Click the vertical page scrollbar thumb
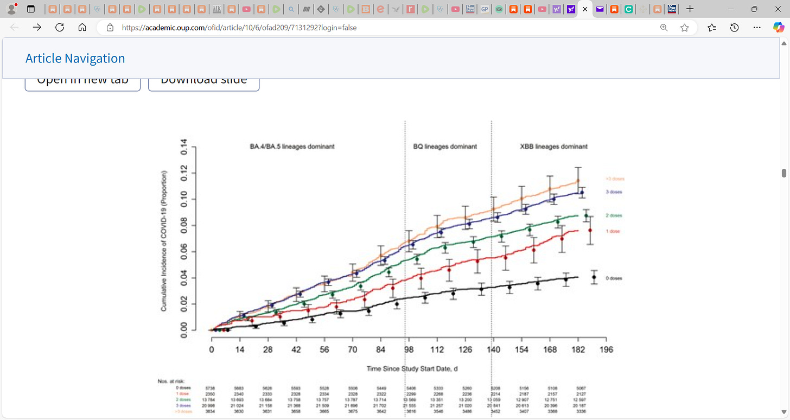 click(x=783, y=173)
